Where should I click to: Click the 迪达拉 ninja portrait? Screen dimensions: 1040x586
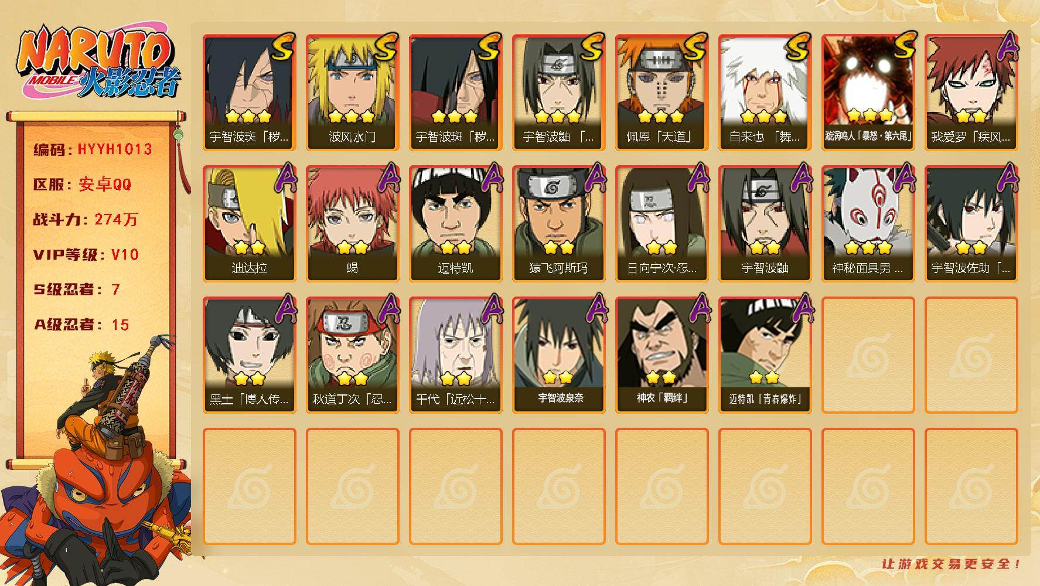pos(249,224)
